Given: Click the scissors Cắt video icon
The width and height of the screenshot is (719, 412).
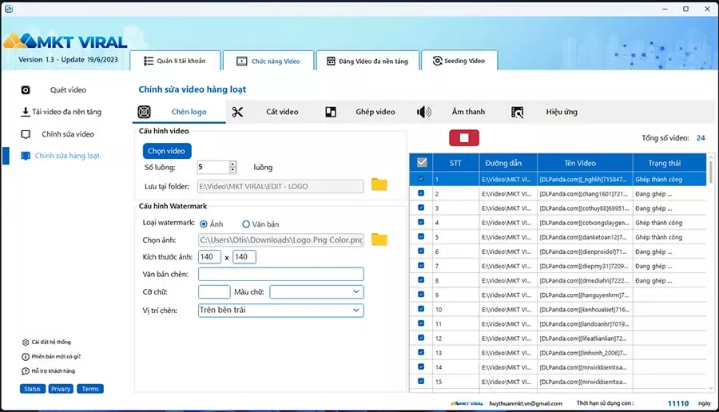Looking at the screenshot, I should coord(237,112).
